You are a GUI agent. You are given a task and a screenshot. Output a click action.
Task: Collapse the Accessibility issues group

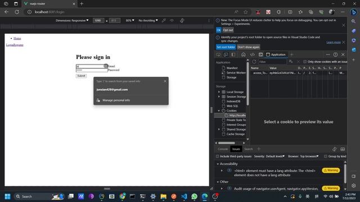218,164
